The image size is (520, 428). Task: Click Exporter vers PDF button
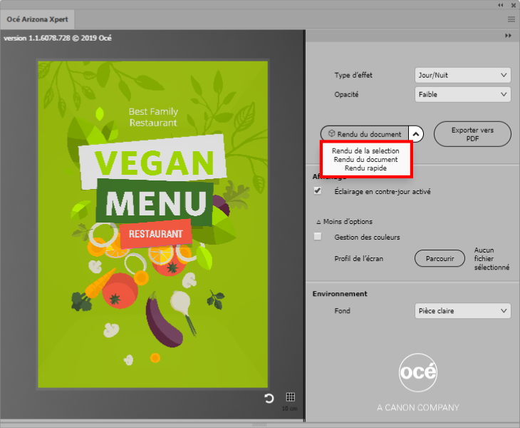(472, 134)
